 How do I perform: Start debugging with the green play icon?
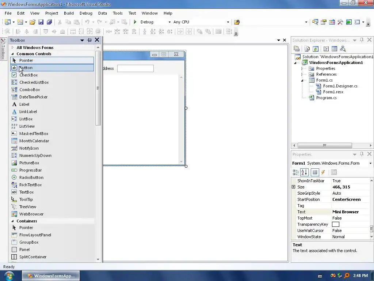(135, 22)
